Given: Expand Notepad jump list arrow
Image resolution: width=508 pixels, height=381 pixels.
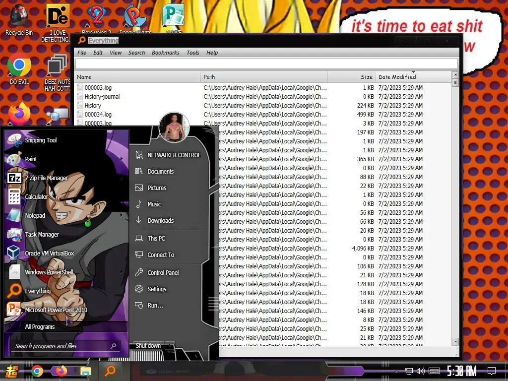Looking at the screenshot, I should [x=121, y=215].
